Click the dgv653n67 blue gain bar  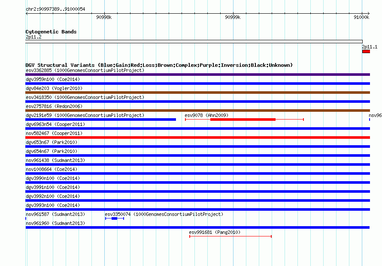197,146
